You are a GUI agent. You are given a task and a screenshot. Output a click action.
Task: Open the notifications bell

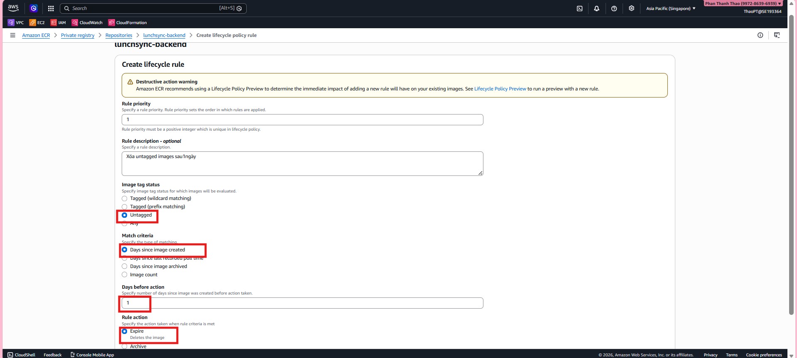tap(596, 8)
